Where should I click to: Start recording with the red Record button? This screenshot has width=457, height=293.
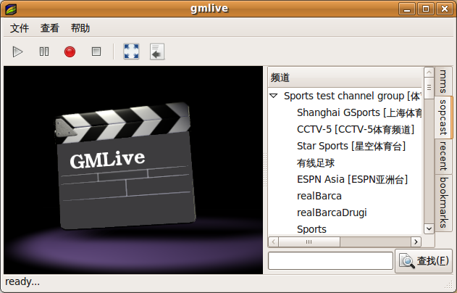[x=70, y=52]
